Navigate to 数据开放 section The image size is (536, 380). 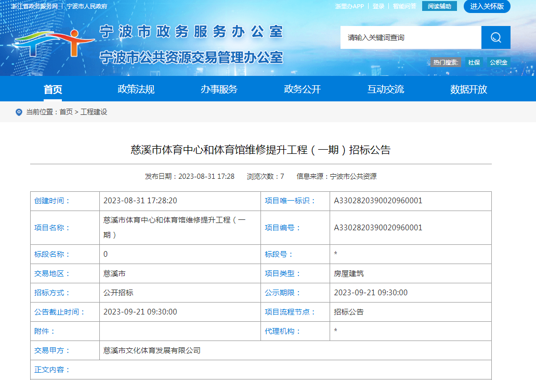(468, 89)
